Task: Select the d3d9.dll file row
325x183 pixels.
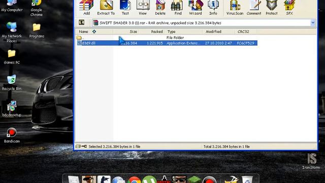Action: click(x=167, y=43)
